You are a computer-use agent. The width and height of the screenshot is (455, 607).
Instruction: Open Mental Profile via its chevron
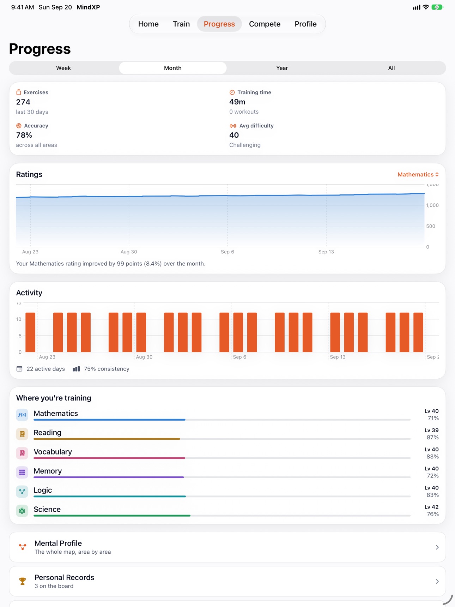[x=437, y=547]
